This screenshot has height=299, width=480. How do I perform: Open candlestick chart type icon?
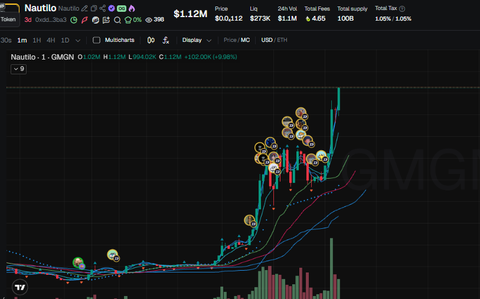[x=151, y=40]
